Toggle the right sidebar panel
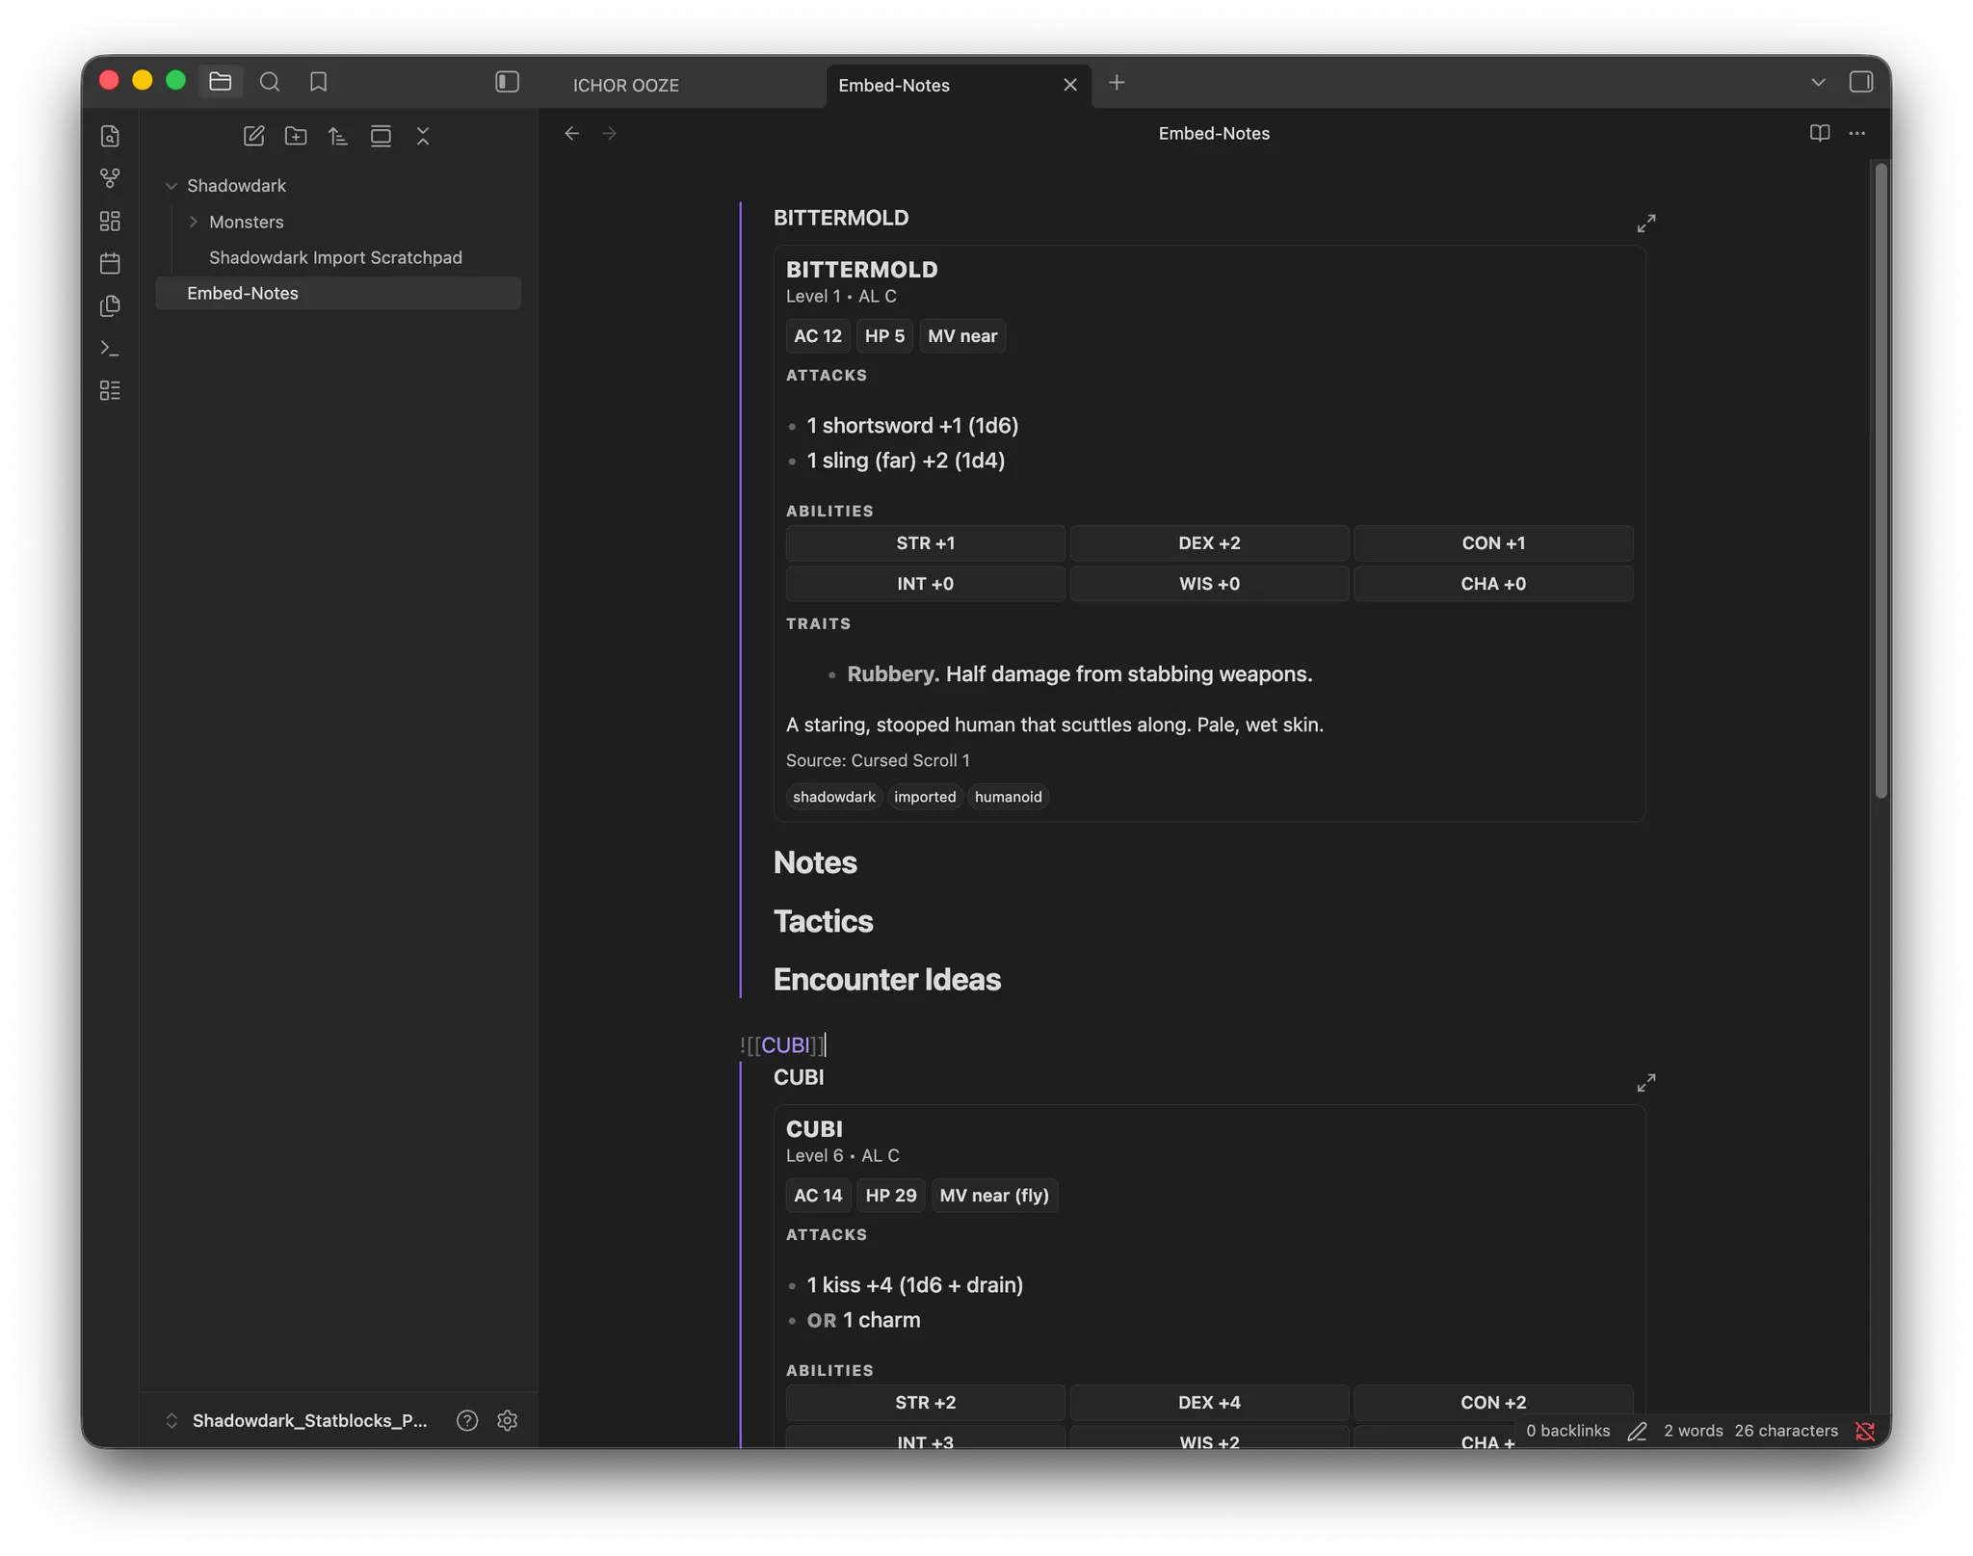Viewport: 1973px width, 1556px height. coord(1860,82)
